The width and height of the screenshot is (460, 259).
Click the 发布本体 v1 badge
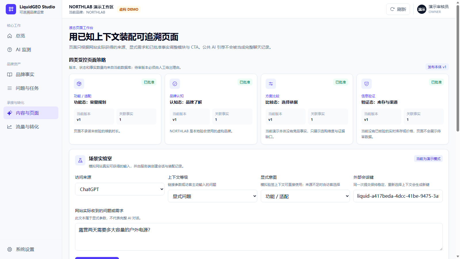437,67
